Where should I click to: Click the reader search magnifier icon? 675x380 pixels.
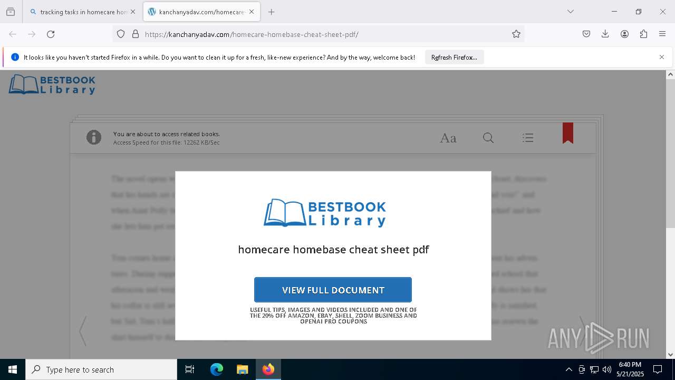[488, 138]
